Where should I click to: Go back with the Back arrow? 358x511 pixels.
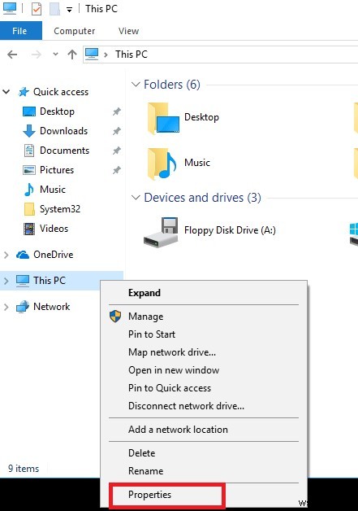[12, 55]
